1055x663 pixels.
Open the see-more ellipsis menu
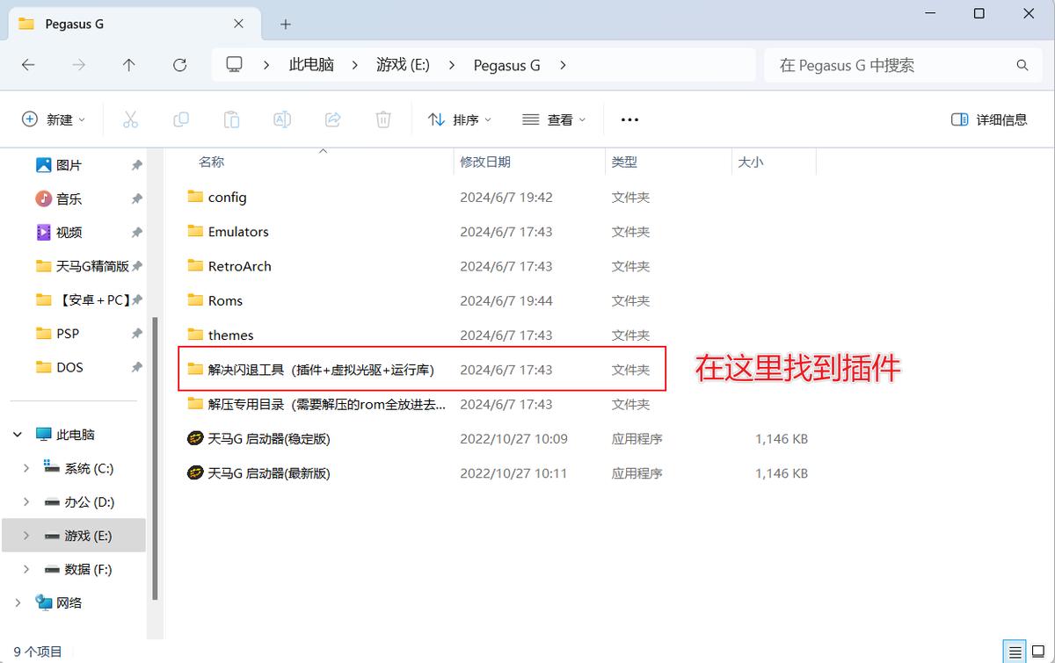(629, 119)
